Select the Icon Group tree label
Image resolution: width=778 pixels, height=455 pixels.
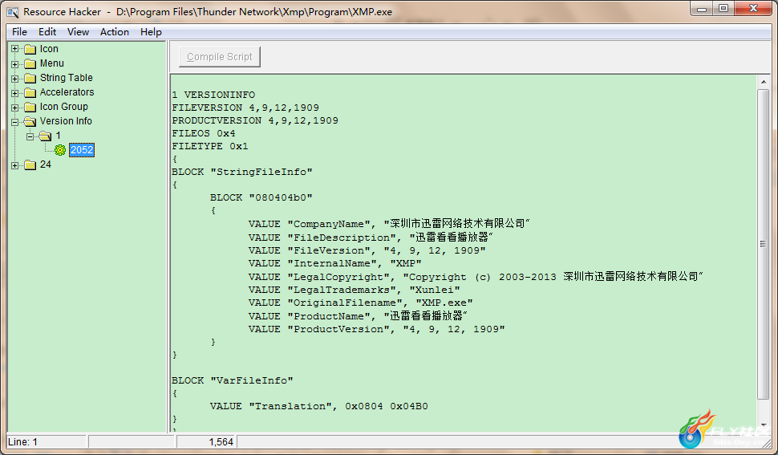click(64, 107)
